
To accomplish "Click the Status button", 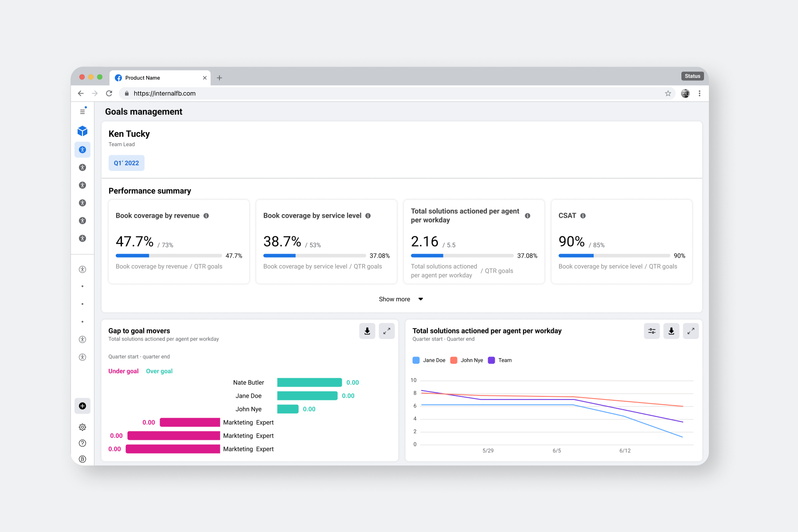I will click(x=692, y=76).
